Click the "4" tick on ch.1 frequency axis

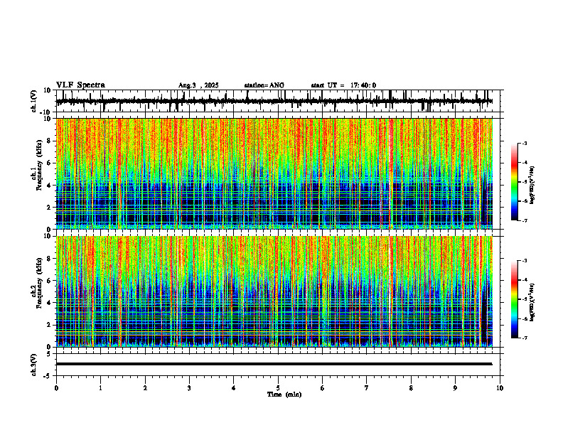click(x=49, y=186)
